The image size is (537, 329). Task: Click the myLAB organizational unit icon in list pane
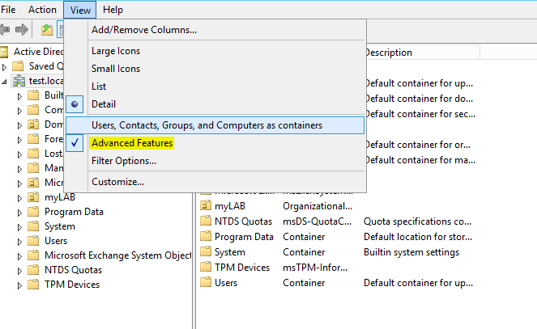point(205,206)
